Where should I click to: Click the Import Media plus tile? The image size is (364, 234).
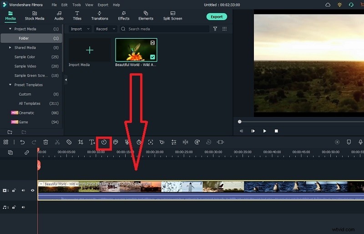pyautogui.click(x=90, y=50)
